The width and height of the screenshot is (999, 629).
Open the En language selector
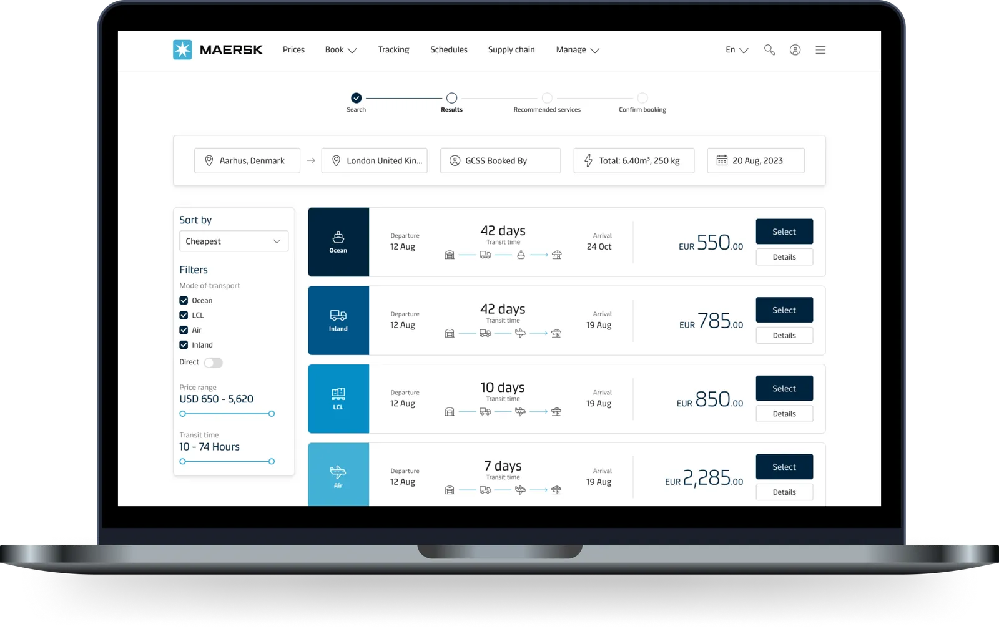[x=737, y=50]
